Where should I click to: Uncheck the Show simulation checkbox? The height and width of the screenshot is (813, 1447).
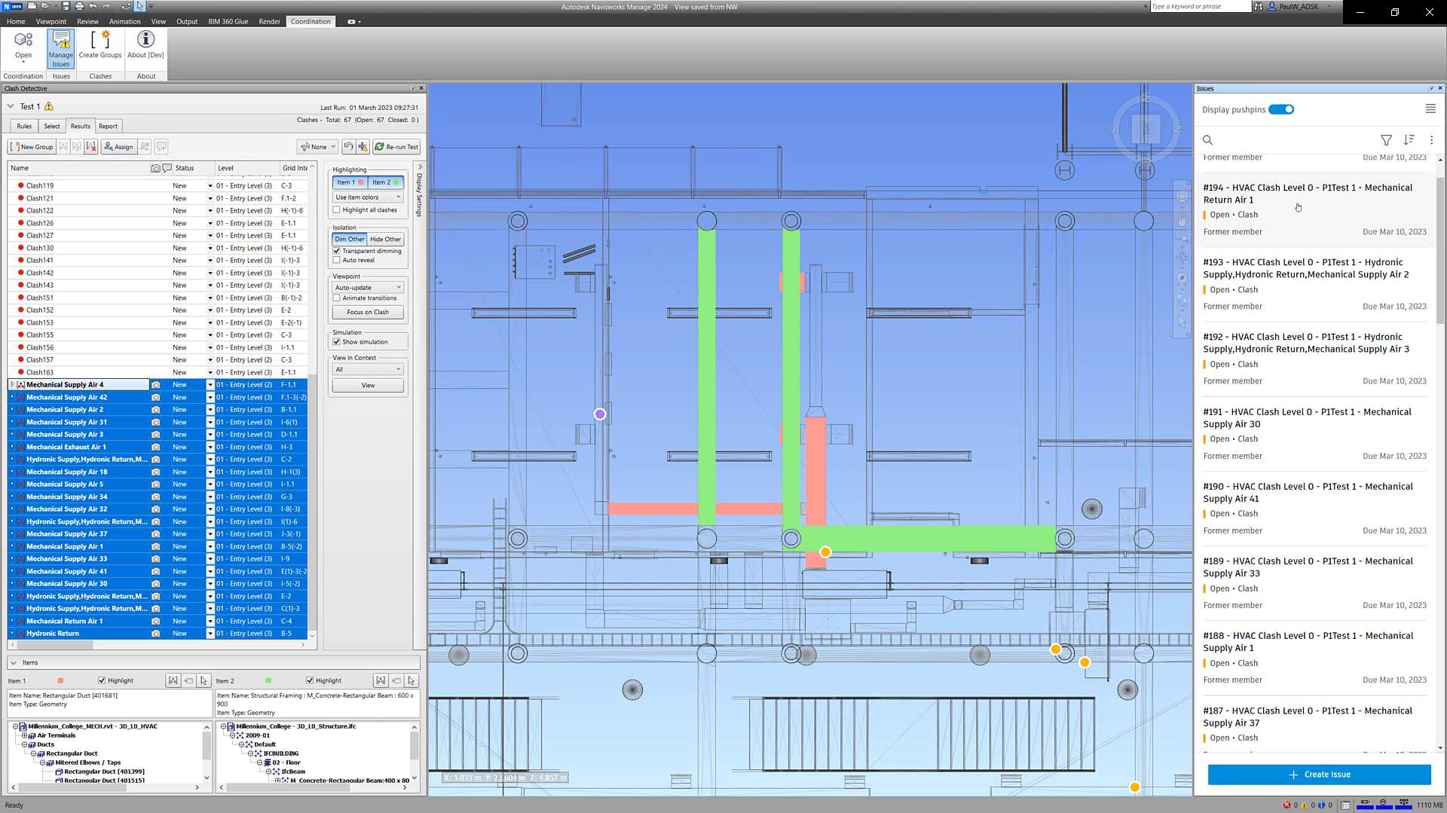337,342
